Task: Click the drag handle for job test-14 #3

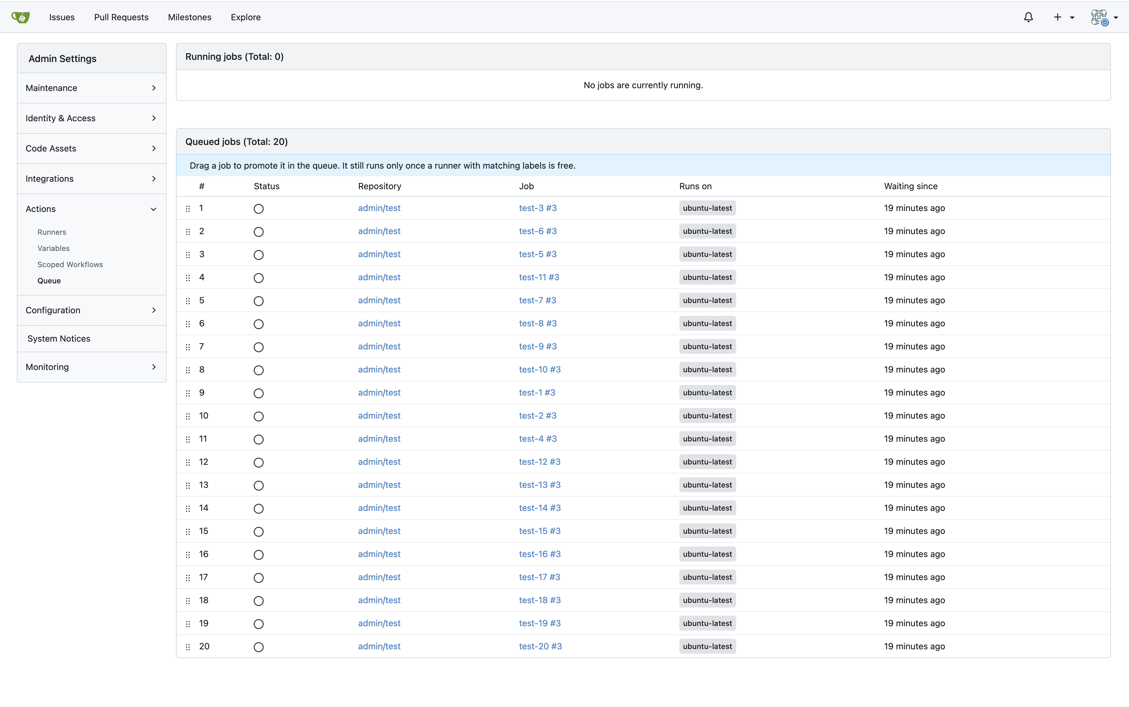Action: 188,508
